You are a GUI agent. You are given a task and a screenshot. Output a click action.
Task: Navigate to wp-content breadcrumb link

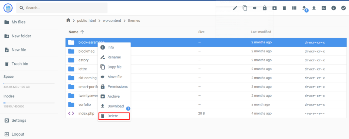[x=112, y=20]
